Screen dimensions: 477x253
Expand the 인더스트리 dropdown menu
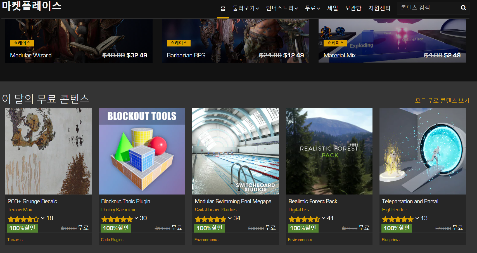pos(282,8)
